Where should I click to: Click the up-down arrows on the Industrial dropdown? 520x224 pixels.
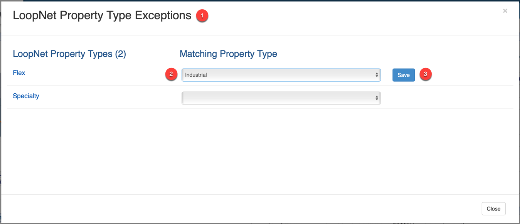pyautogui.click(x=377, y=75)
